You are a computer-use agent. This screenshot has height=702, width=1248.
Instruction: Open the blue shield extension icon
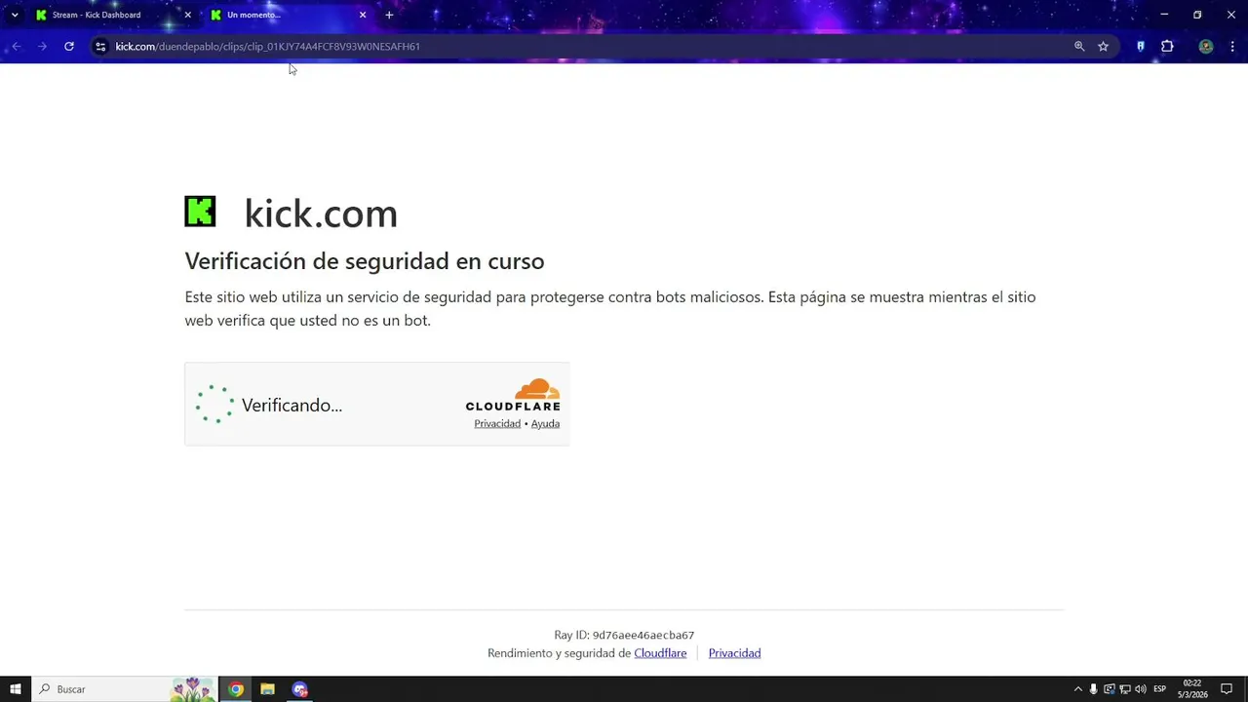1141,46
